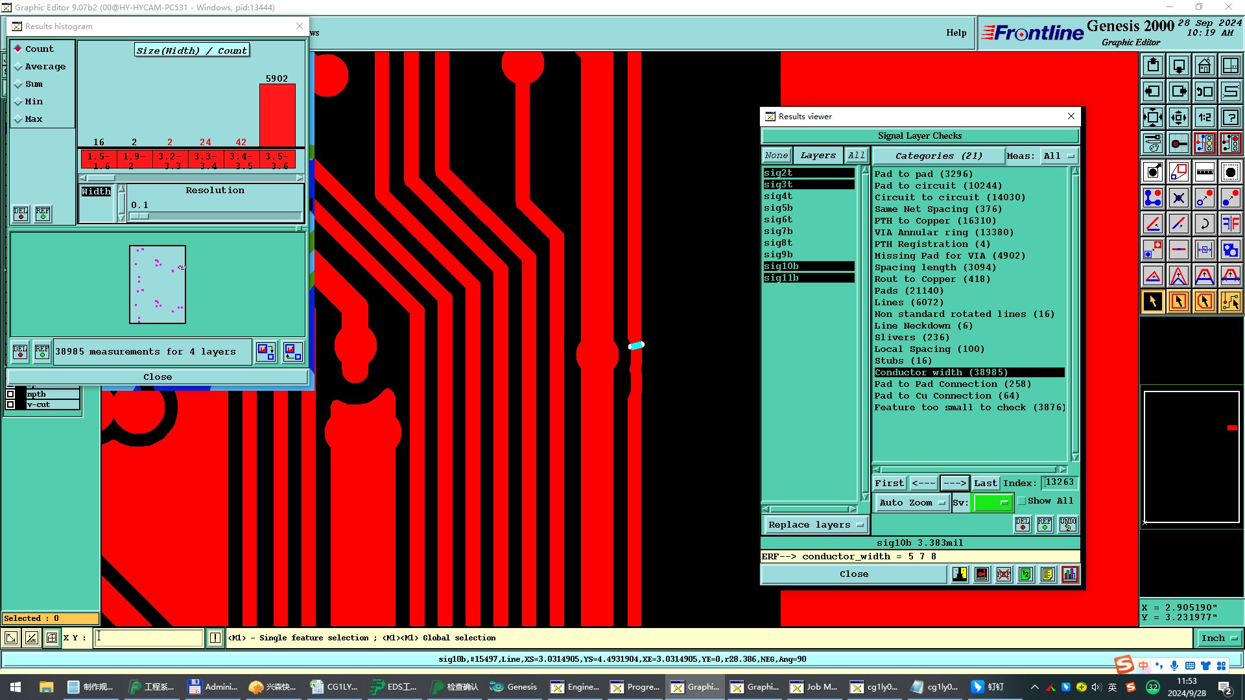This screenshot has height=700, width=1245.
Task: Open the Replace layers dropdown
Action: [815, 525]
